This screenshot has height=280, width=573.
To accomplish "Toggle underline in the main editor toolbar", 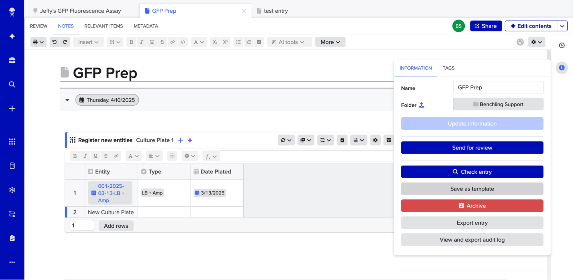I will coord(152,42).
